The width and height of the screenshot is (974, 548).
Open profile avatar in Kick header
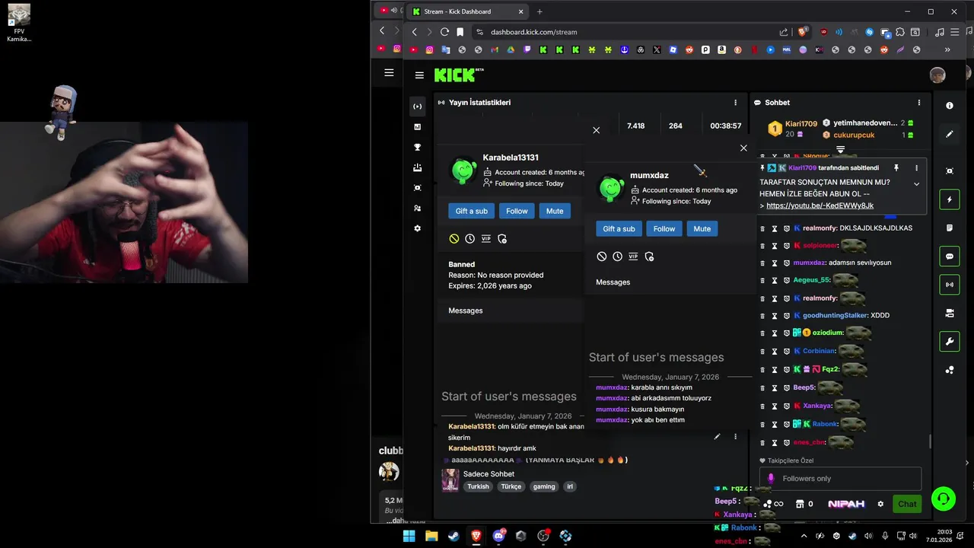click(x=937, y=75)
